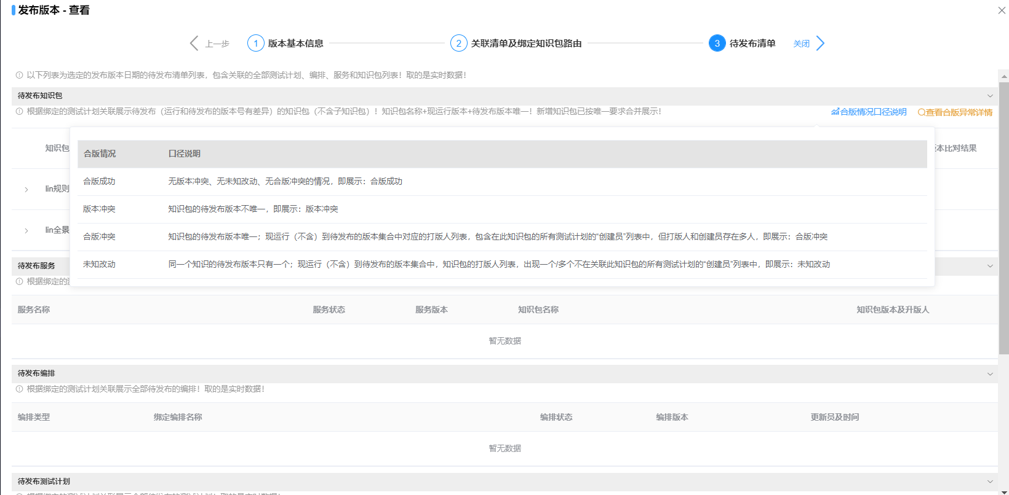Image resolution: width=1009 pixels, height=495 pixels.
Task: Select the 未知改动 row label
Action: click(x=99, y=264)
